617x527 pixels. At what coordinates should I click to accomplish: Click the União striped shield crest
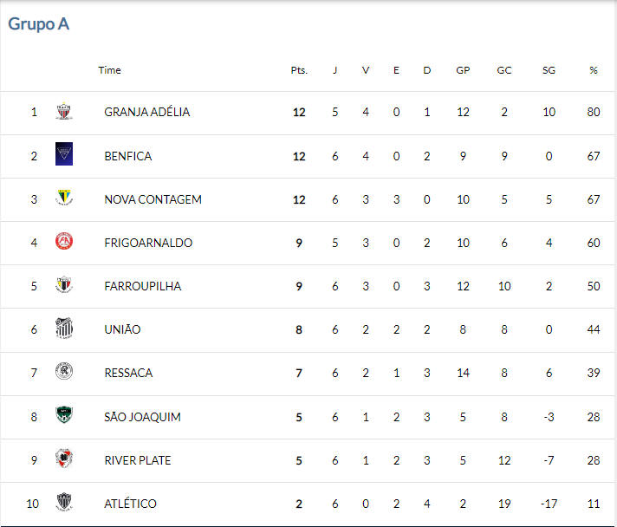click(64, 328)
